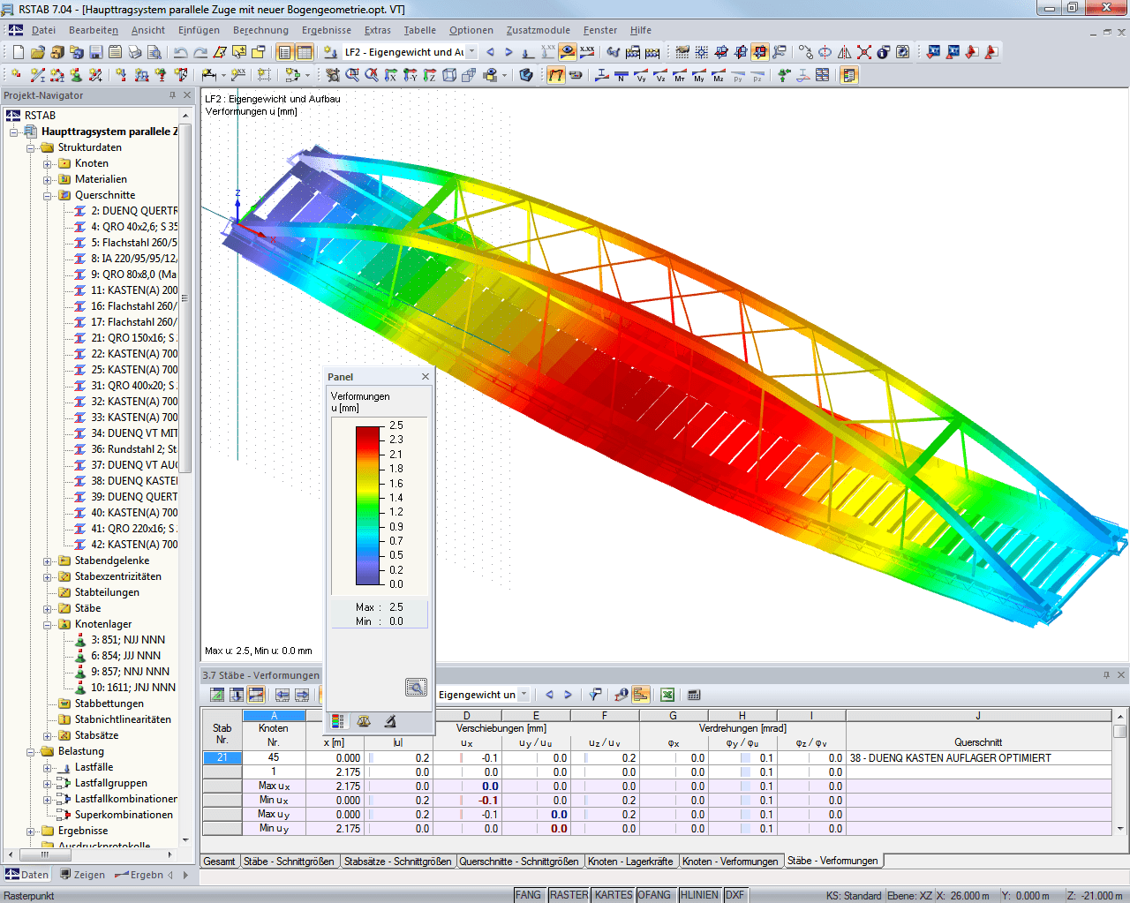Click the rotate tool icon
Screen dimensions: 1130x903
pyautogui.click(x=825, y=52)
